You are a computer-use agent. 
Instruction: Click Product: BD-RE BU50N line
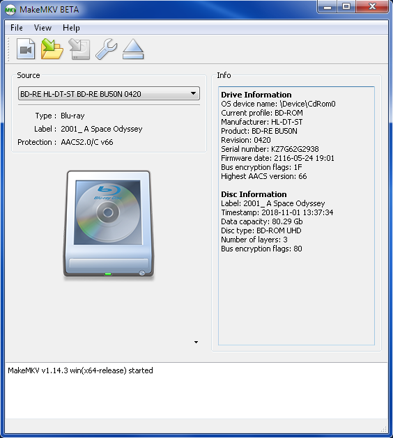[259, 131]
